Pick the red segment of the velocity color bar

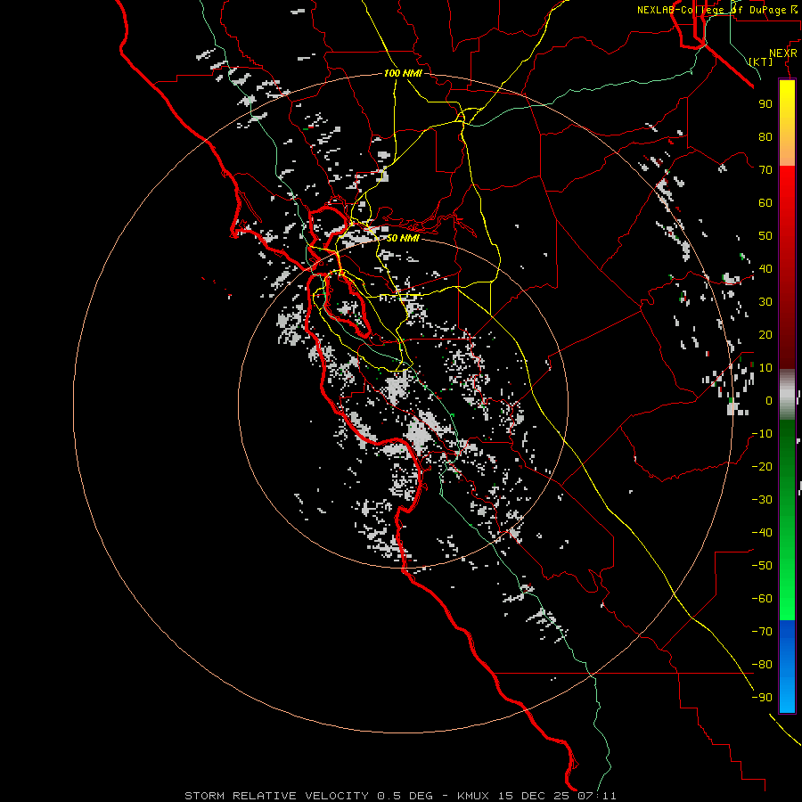pyautogui.click(x=787, y=266)
